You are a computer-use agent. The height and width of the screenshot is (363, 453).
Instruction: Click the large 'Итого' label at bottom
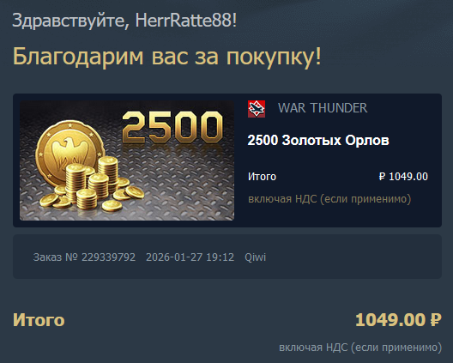pos(39,320)
